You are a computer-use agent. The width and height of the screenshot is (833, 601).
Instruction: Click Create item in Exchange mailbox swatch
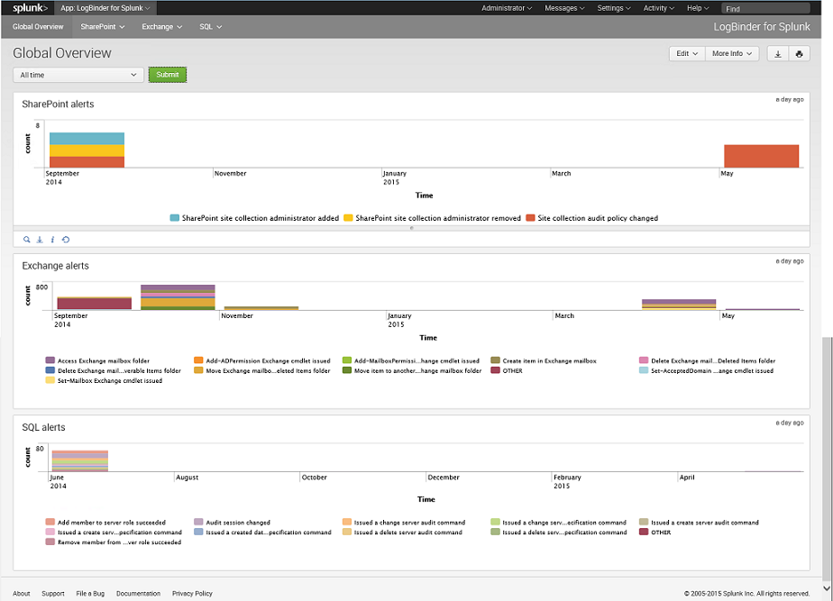495,360
